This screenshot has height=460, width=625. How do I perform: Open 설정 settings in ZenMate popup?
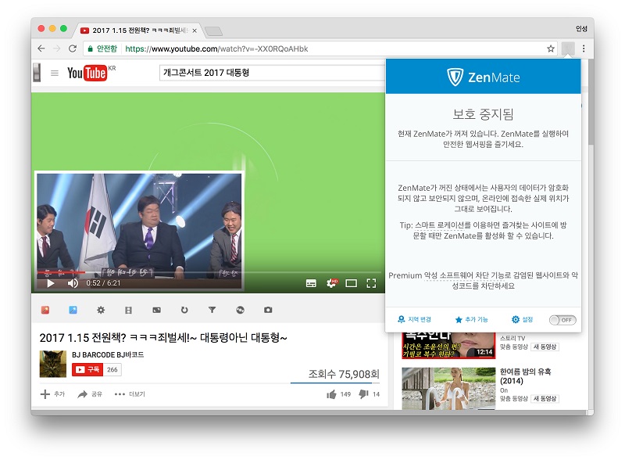(522, 319)
